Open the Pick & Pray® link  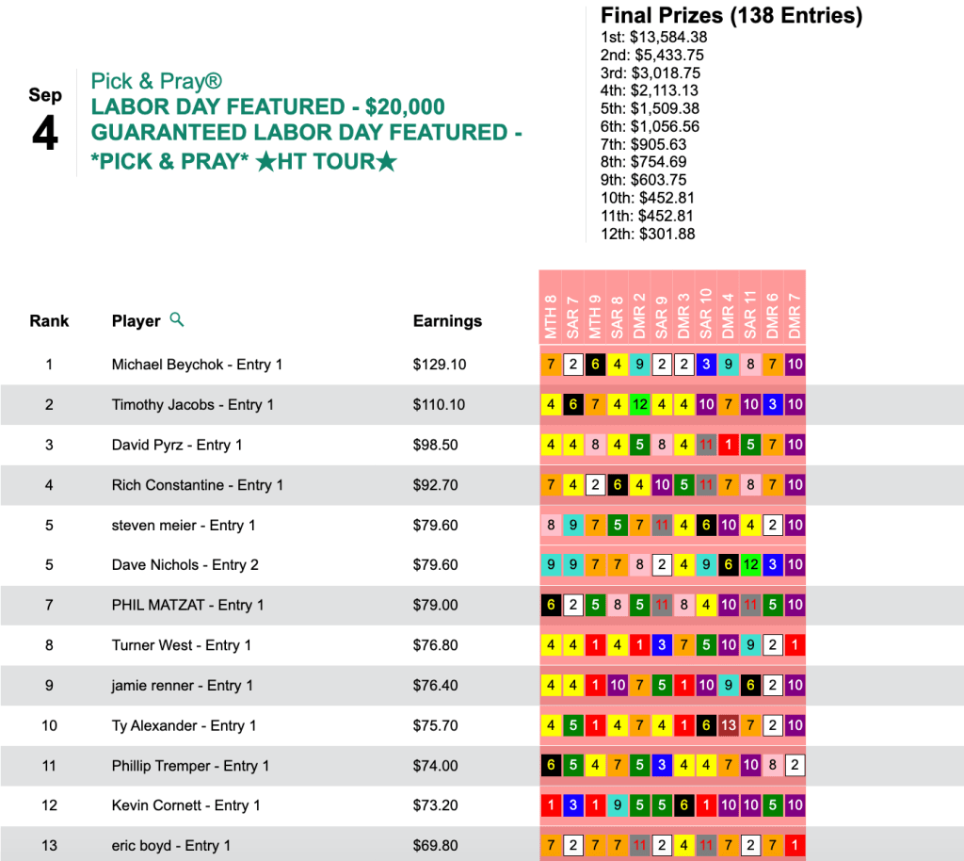[x=156, y=81]
